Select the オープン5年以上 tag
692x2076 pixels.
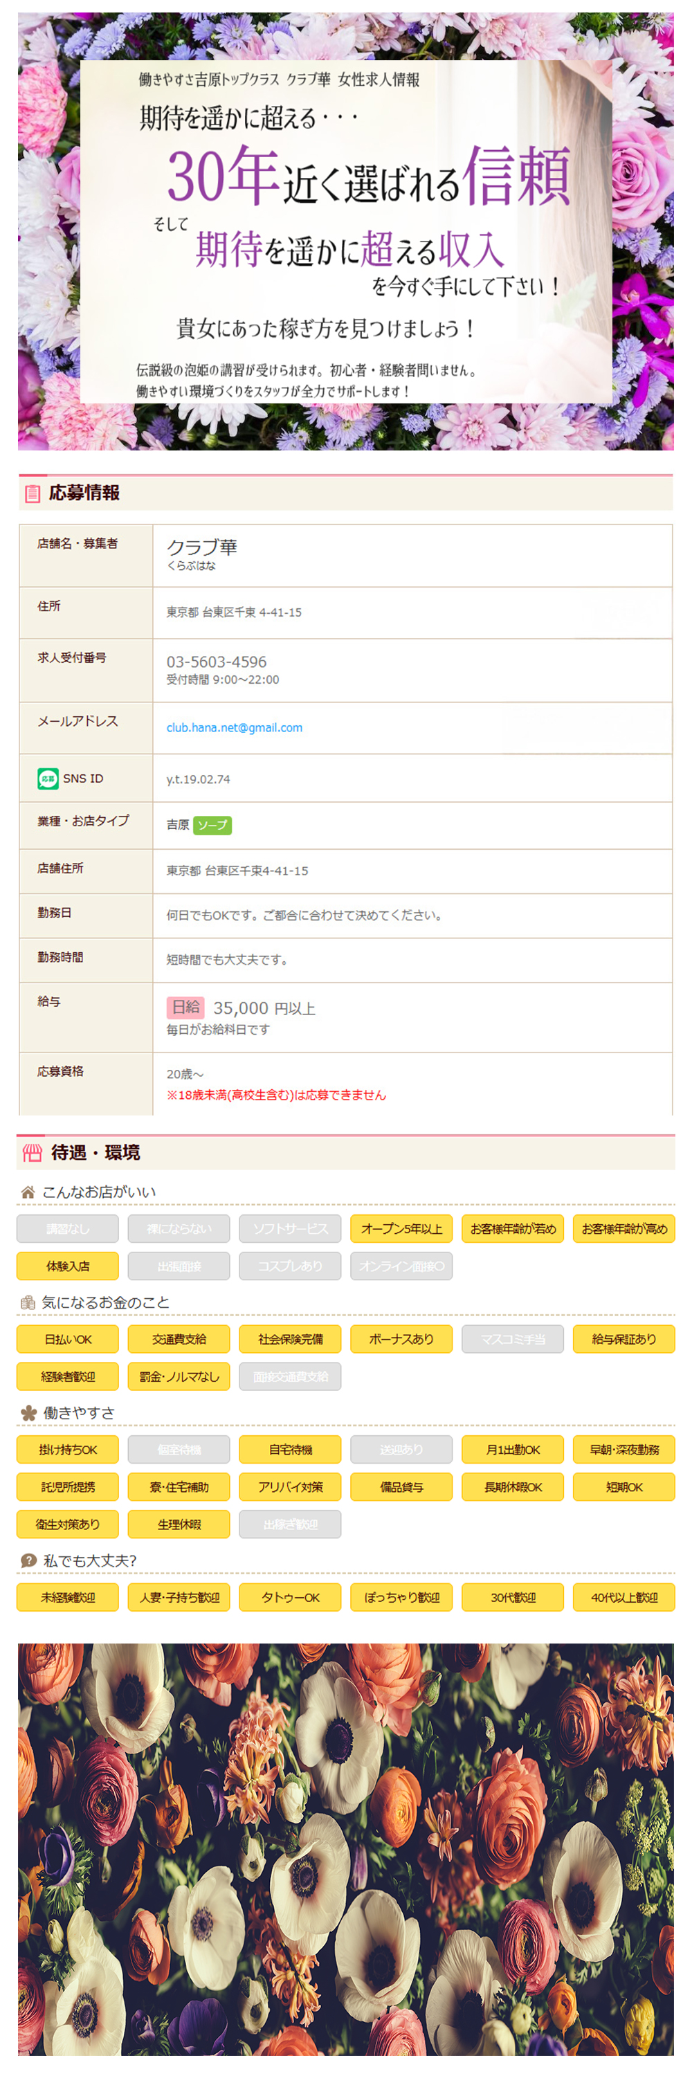pos(401,1229)
